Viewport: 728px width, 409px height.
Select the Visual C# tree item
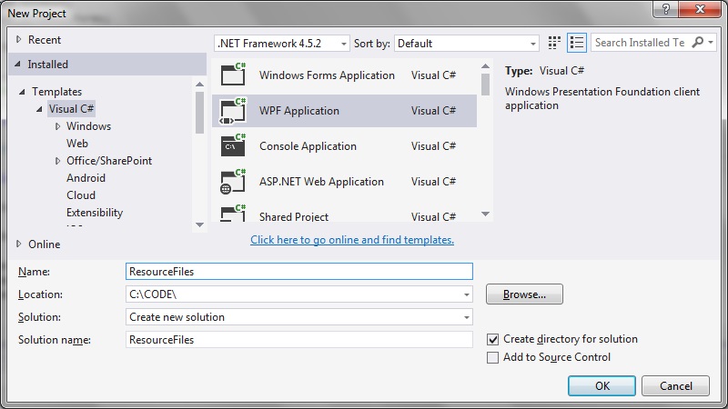[72, 109]
